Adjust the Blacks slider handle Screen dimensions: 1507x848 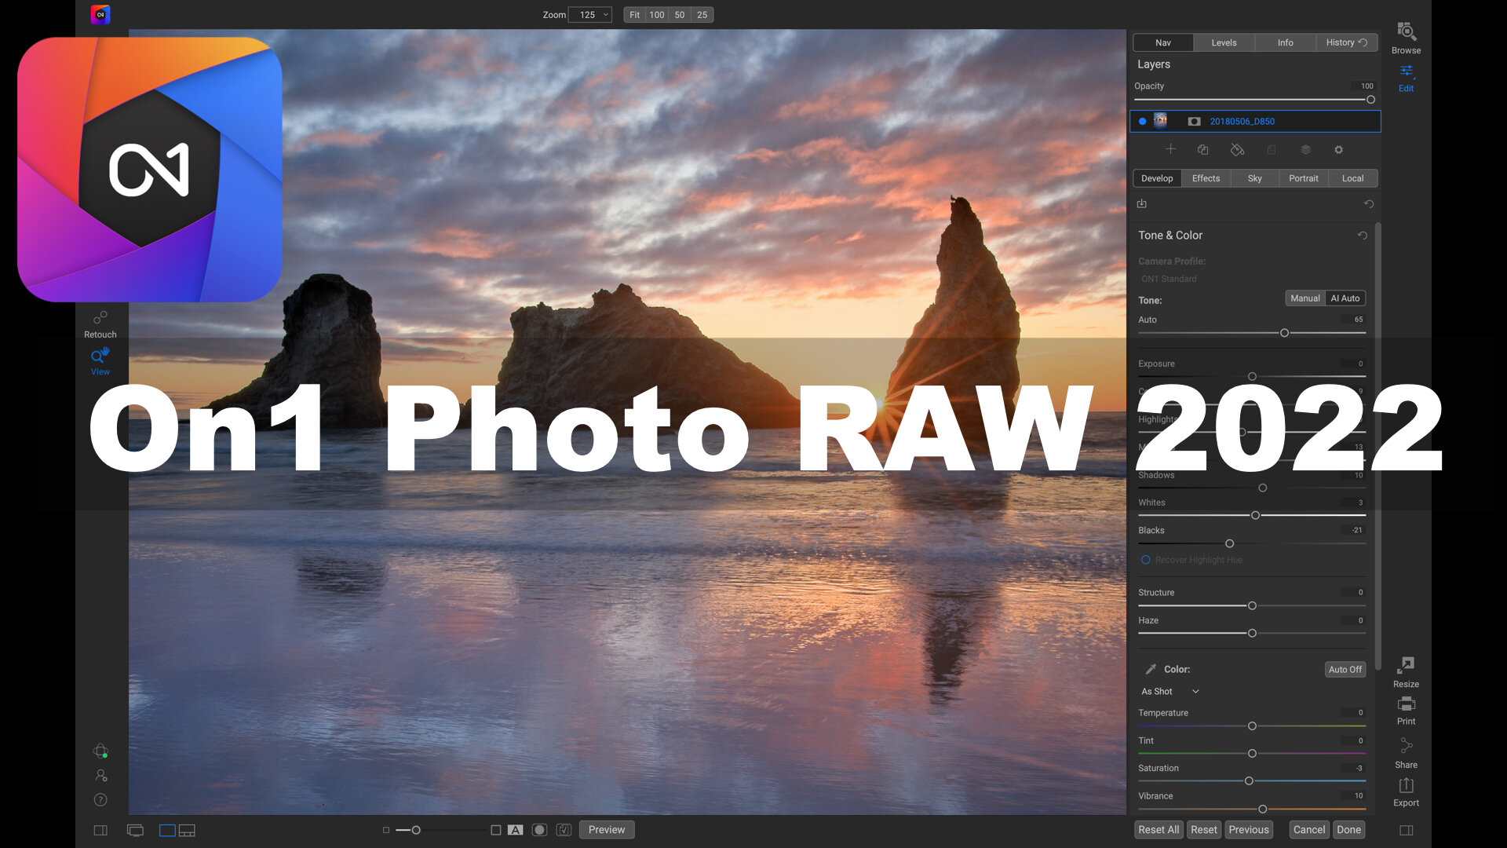[1229, 543]
